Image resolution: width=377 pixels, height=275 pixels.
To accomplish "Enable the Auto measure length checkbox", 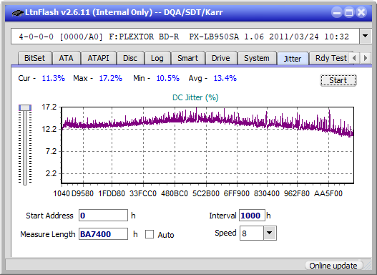I will point(150,234).
